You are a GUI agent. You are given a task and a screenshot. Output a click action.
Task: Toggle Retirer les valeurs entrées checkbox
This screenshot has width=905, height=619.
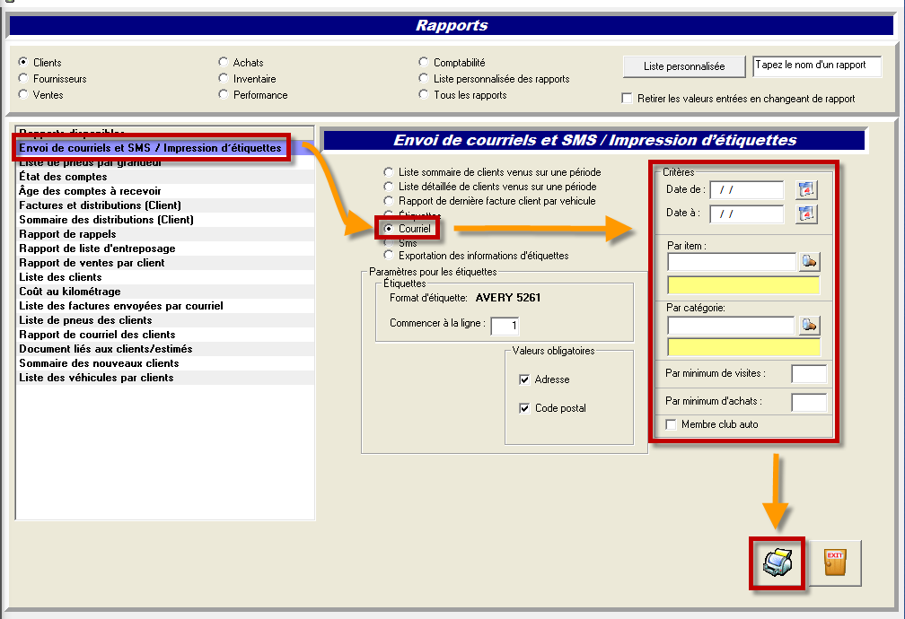tap(627, 98)
